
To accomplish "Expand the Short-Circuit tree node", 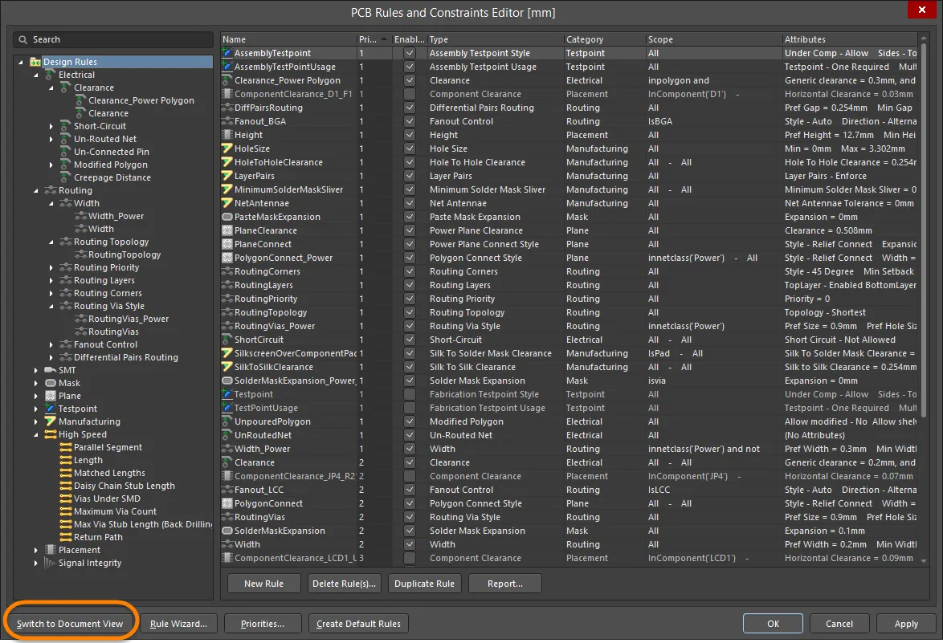I will pos(51,126).
